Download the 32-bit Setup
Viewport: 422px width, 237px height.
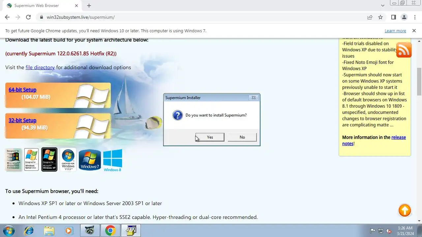[x=22, y=120]
